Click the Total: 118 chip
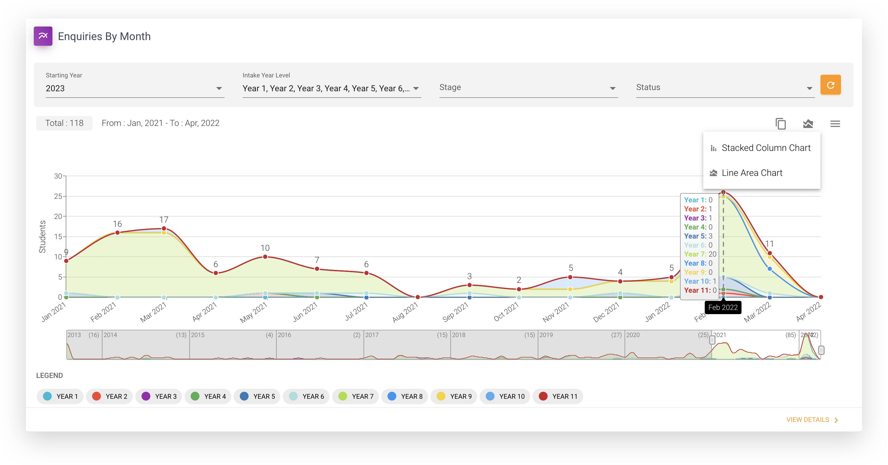This screenshot has width=888, height=465. tap(64, 123)
